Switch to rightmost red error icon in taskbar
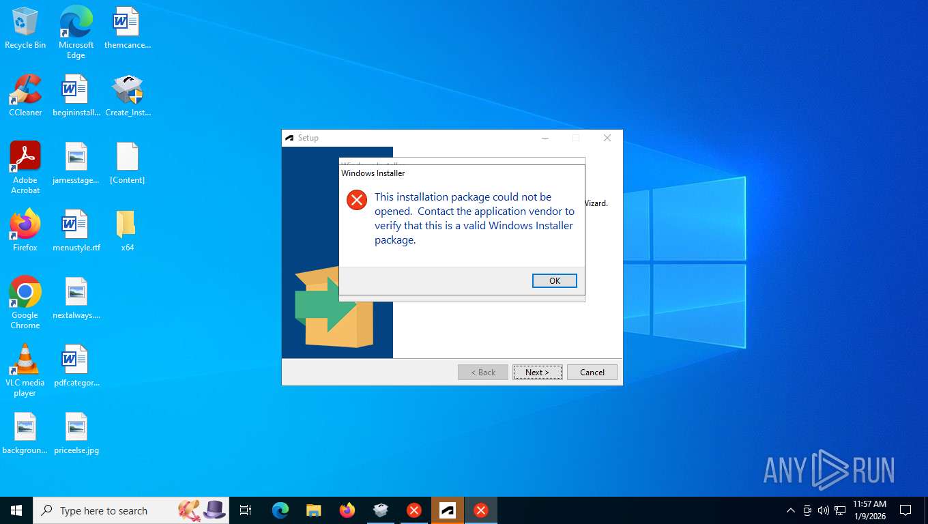 481,510
